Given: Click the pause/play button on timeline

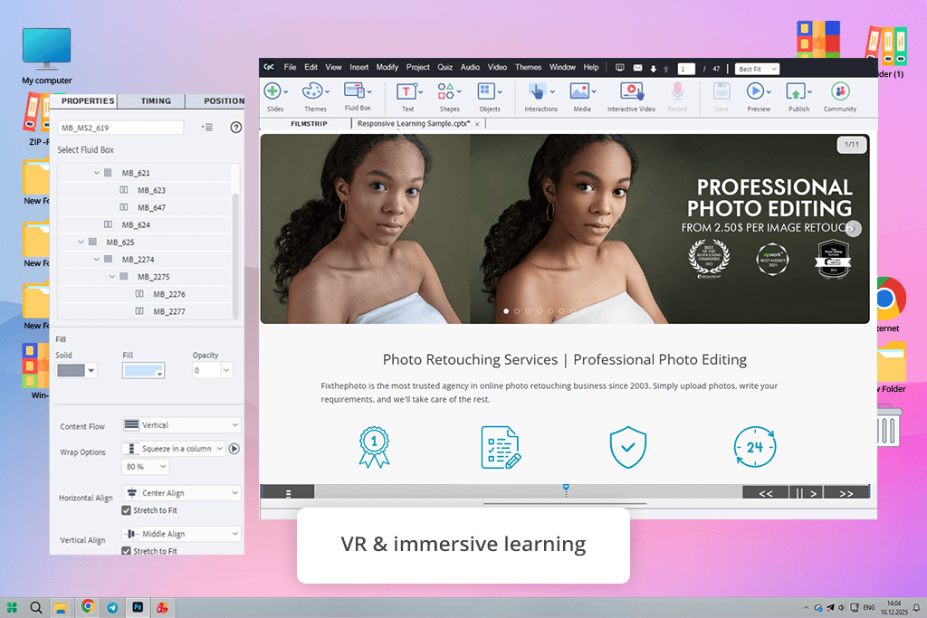Looking at the screenshot, I should pos(806,493).
